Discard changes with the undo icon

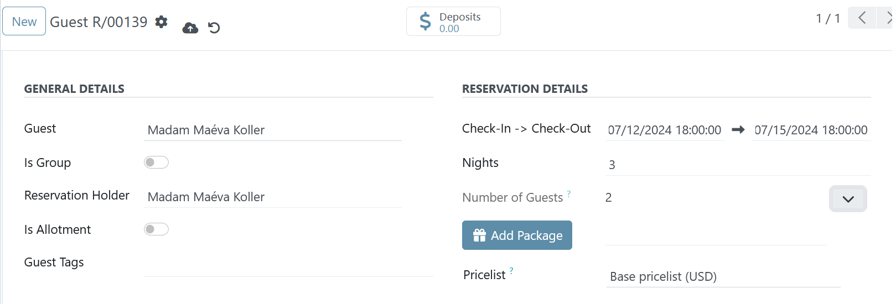[x=214, y=28]
